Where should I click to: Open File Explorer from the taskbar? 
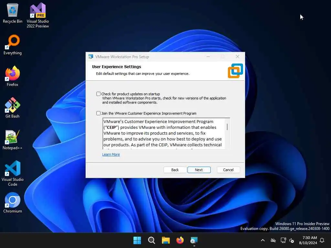166,240
